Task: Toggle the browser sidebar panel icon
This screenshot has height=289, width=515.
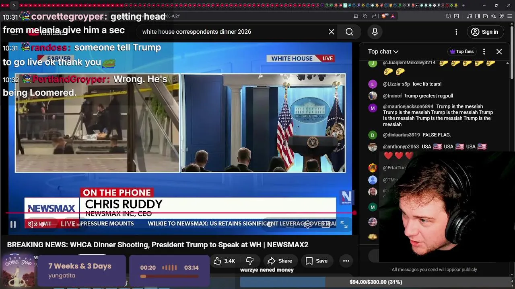Action: (x=477, y=16)
